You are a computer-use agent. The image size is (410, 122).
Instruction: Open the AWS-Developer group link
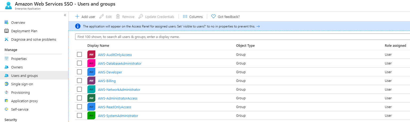(110, 72)
